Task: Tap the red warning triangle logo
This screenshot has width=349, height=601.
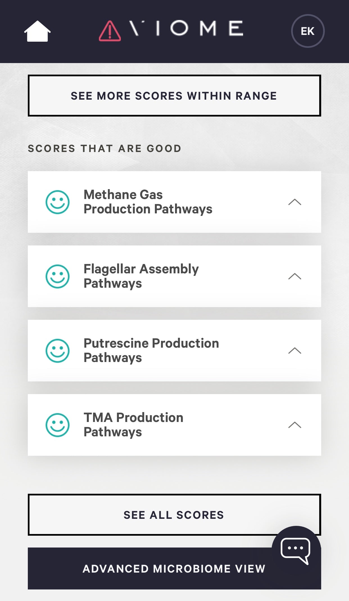Action: (x=110, y=31)
